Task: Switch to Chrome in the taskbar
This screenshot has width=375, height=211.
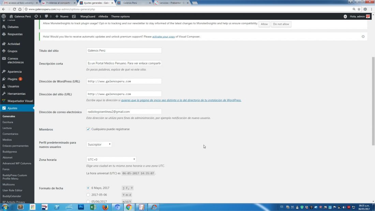Action: [x=129, y=207]
